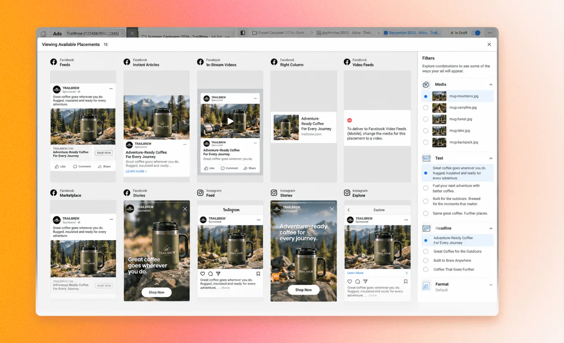Click the Media section icon in Filters
Viewport: 564px width, 343px height.
(x=426, y=84)
